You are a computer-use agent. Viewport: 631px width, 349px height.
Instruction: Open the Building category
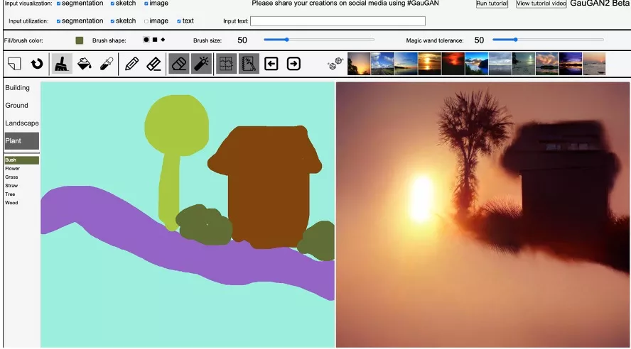click(18, 88)
